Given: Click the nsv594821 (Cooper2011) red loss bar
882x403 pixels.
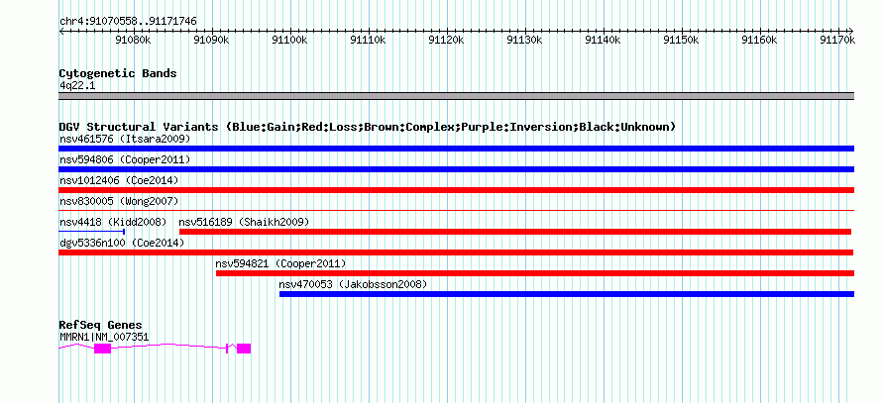Looking at the screenshot, I should click(535, 273).
